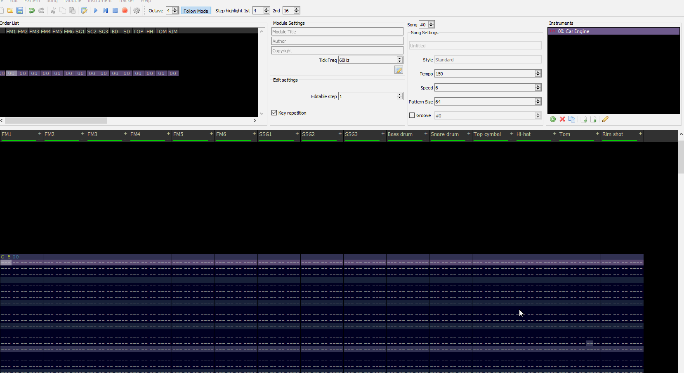Select the Play toolbar icon to start playback

tap(96, 10)
